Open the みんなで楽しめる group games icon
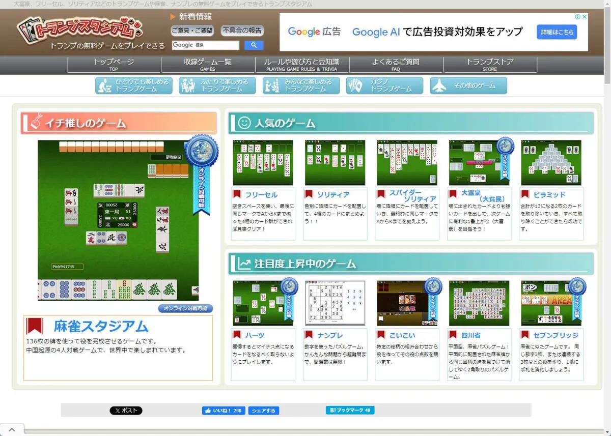611x436 pixels. (270, 85)
